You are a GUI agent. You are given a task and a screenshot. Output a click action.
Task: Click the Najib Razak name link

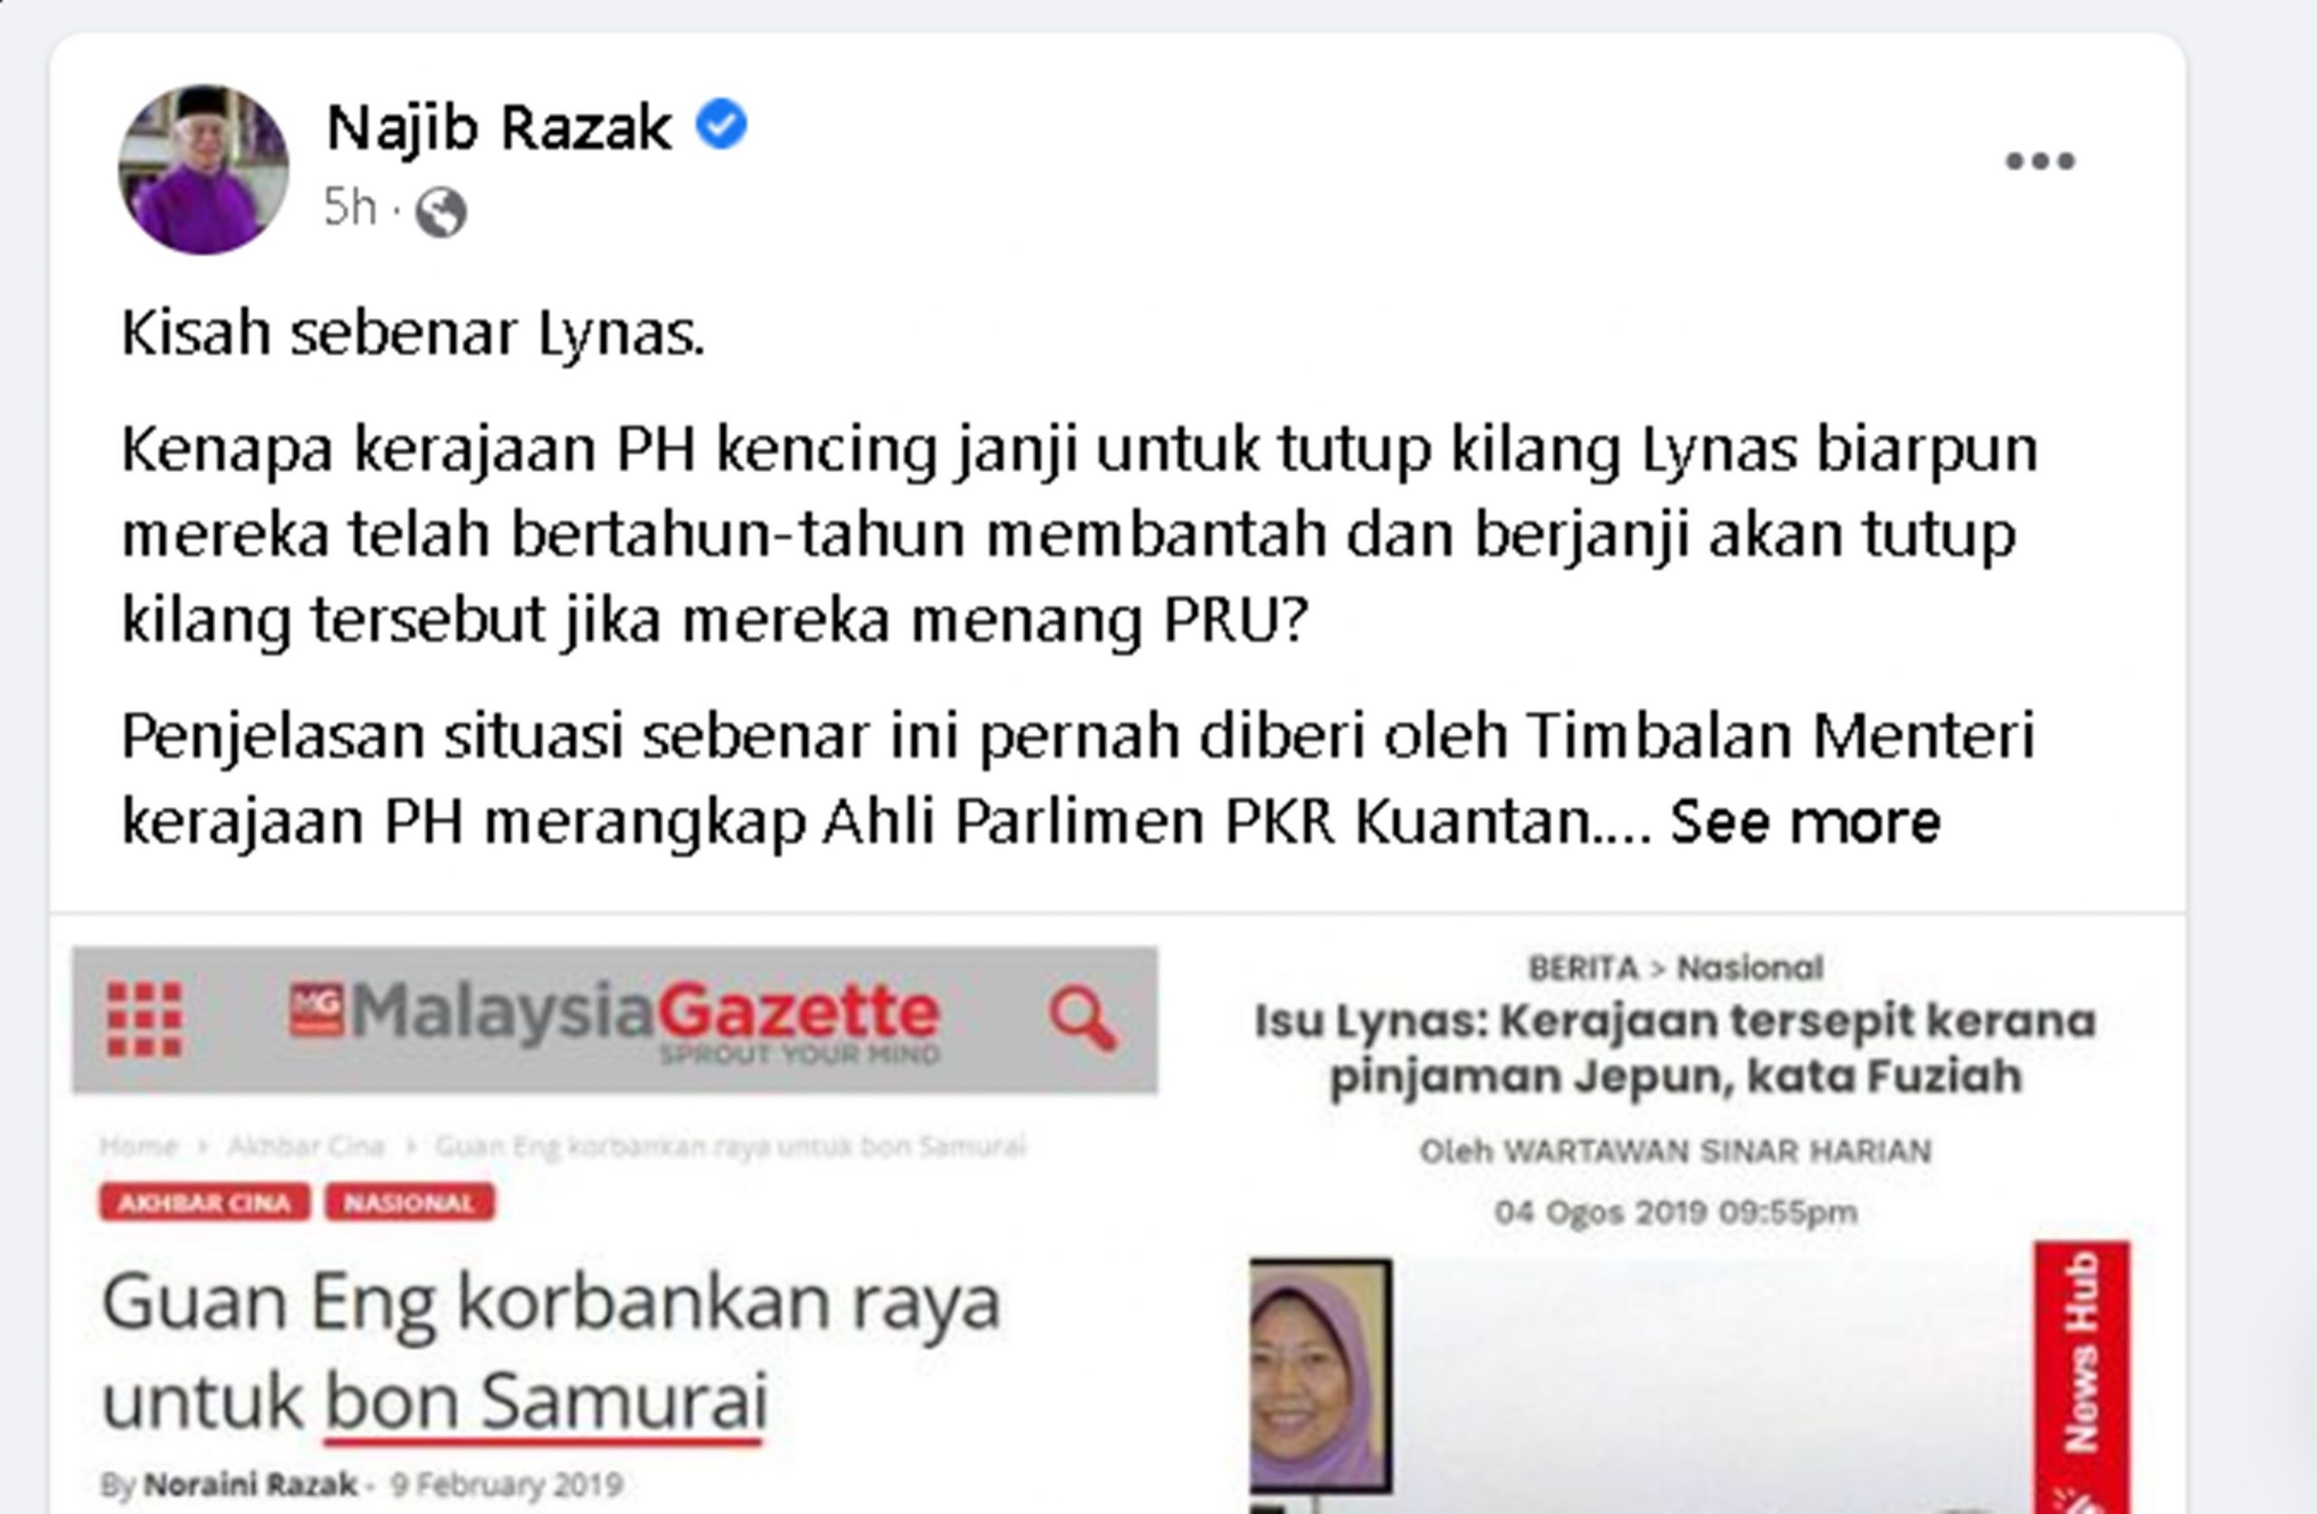pos(499,128)
